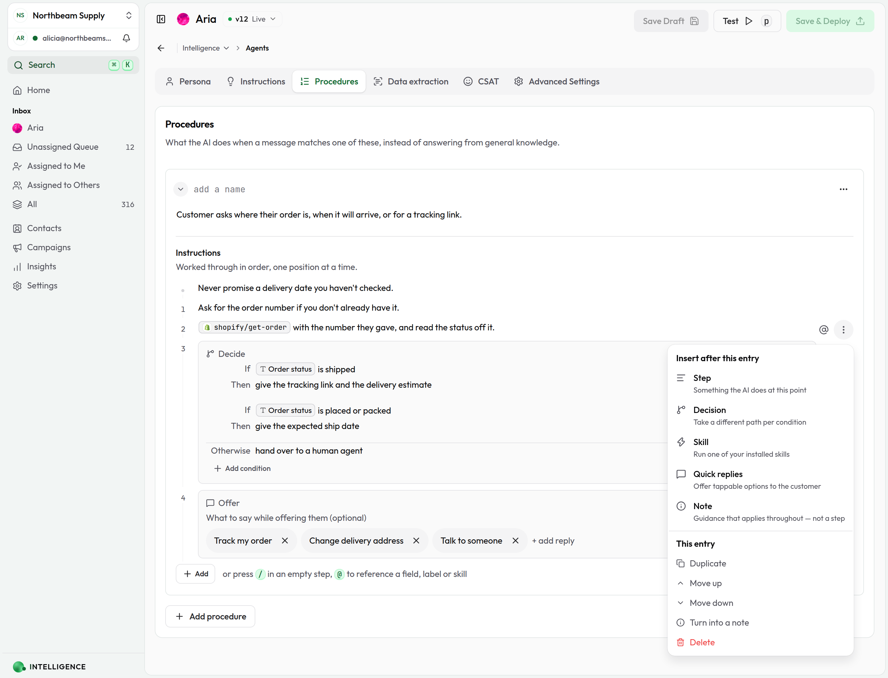Select Duplicate in the entry menu

[x=760, y=563]
